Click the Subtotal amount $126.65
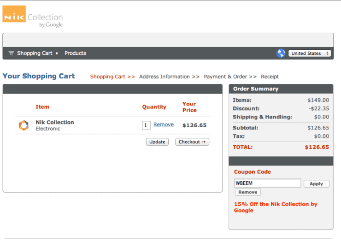Viewport: 341px width, 242px height. pyautogui.click(x=318, y=128)
